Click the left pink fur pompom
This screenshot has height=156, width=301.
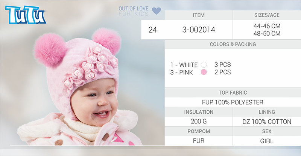tap(50, 49)
